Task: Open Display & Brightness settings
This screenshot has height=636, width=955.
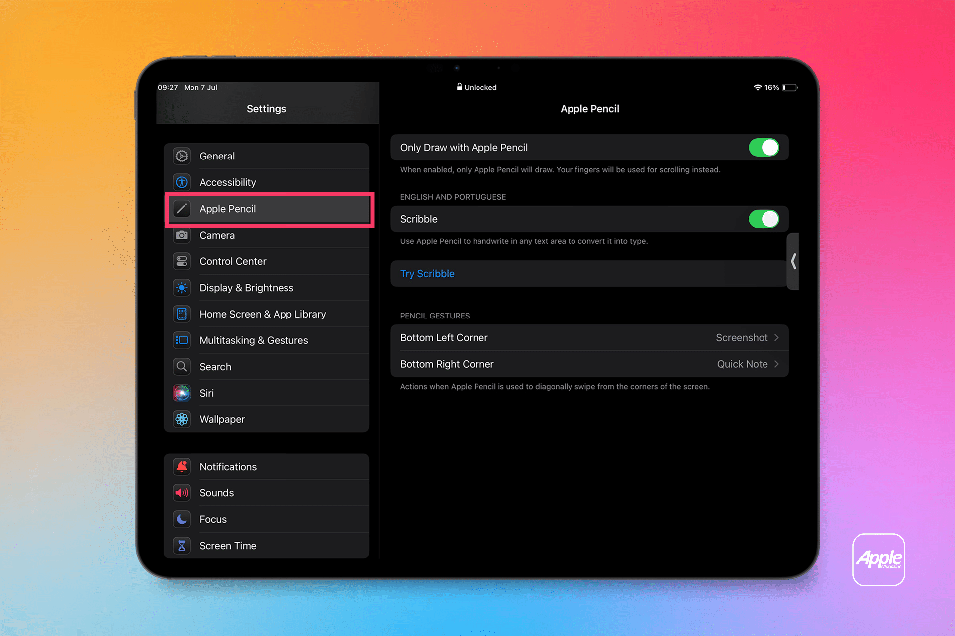Action: 267,288
